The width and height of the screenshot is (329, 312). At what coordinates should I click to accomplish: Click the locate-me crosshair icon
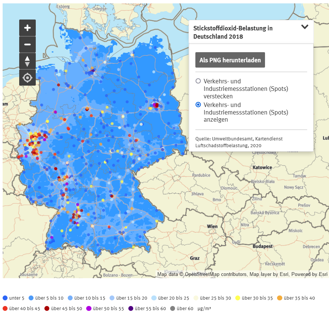(27, 78)
